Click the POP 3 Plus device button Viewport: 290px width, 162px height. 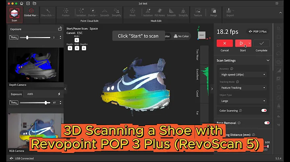click(257, 32)
